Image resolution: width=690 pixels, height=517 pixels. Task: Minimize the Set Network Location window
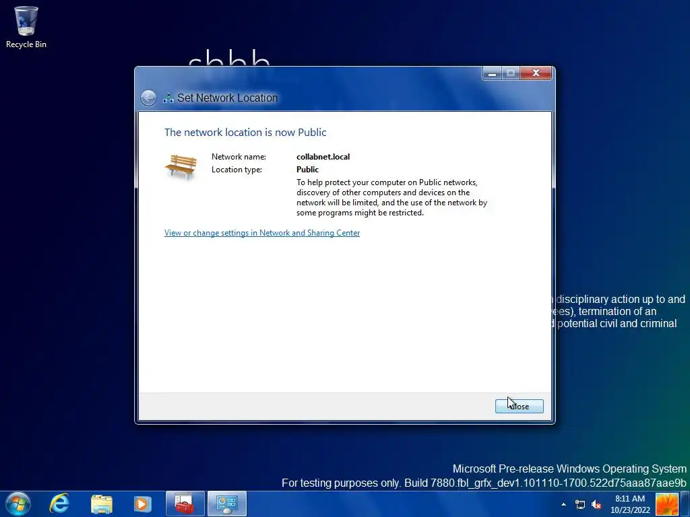tap(493, 73)
